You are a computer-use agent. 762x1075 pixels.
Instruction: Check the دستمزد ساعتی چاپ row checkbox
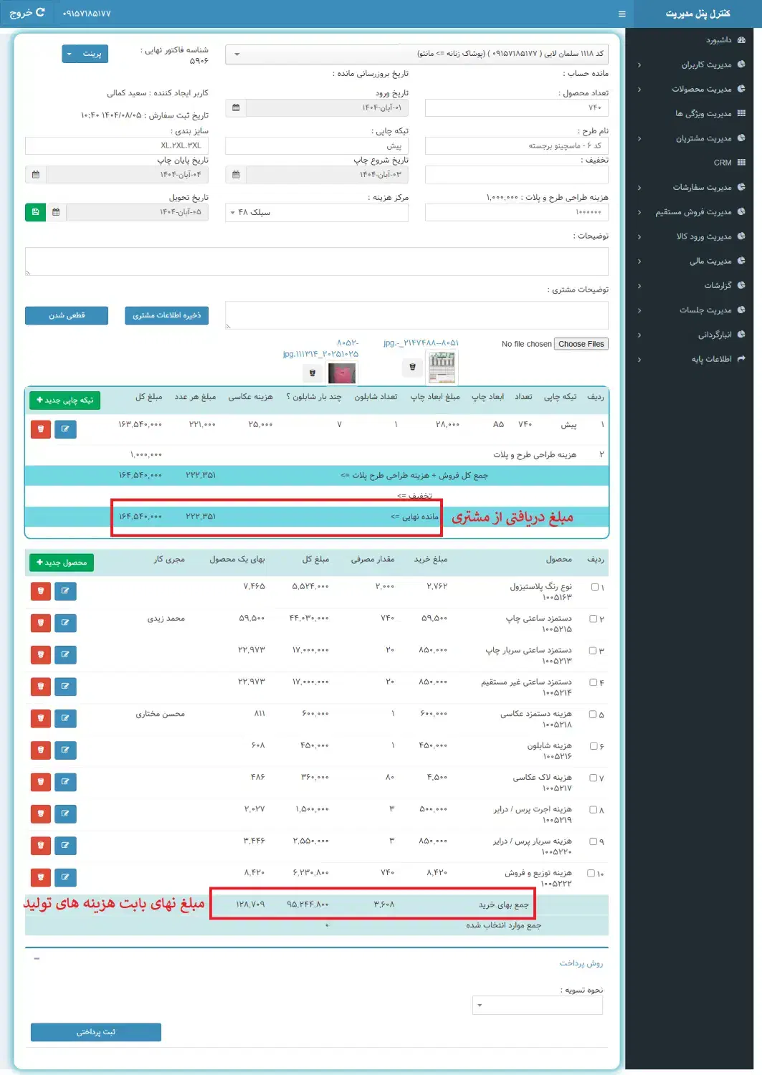(593, 618)
